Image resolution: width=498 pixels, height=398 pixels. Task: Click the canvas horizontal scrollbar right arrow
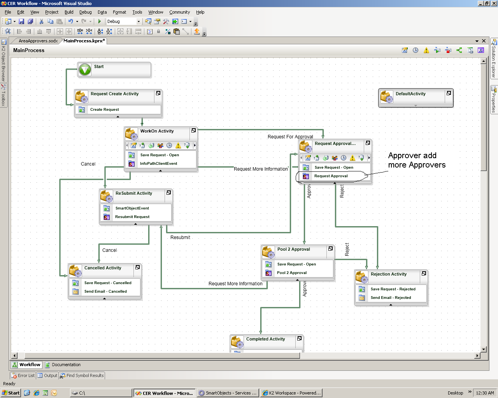tap(477, 355)
